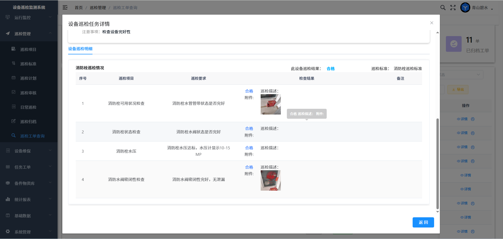Expand the 统计报表 sidebar menu
The height and width of the screenshot is (239, 503).
coord(29,200)
